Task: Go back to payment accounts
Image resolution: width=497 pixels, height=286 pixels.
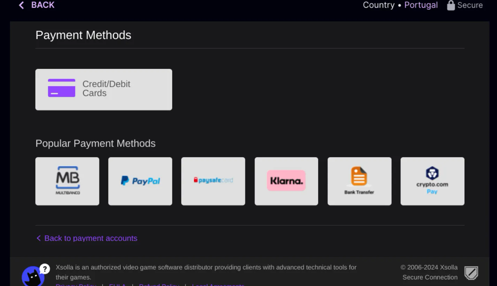Action: click(91, 238)
